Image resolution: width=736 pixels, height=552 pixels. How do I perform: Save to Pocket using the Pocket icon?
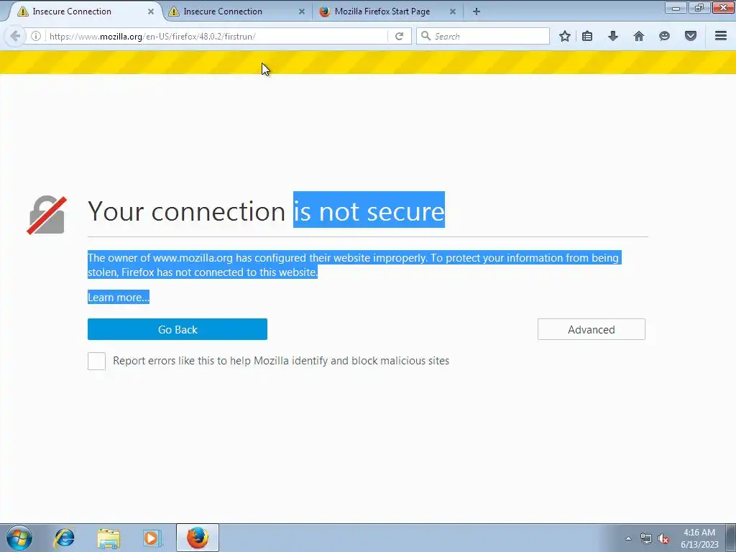(x=691, y=36)
